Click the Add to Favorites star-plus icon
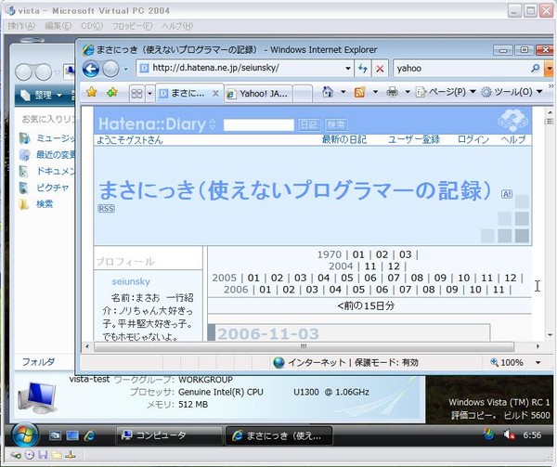This screenshot has width=557, height=467. [x=112, y=93]
